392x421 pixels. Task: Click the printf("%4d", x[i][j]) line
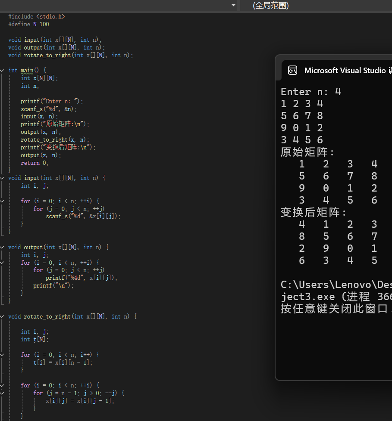pyautogui.click(x=82, y=278)
